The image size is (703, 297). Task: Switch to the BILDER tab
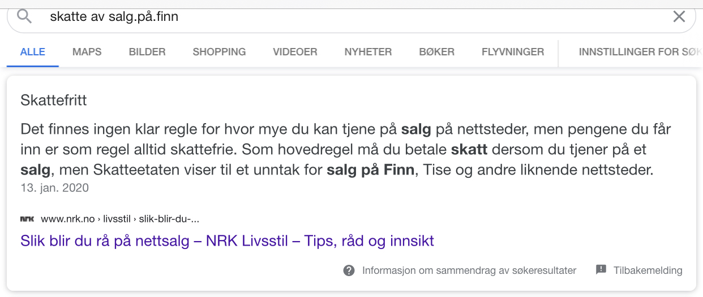(x=147, y=52)
